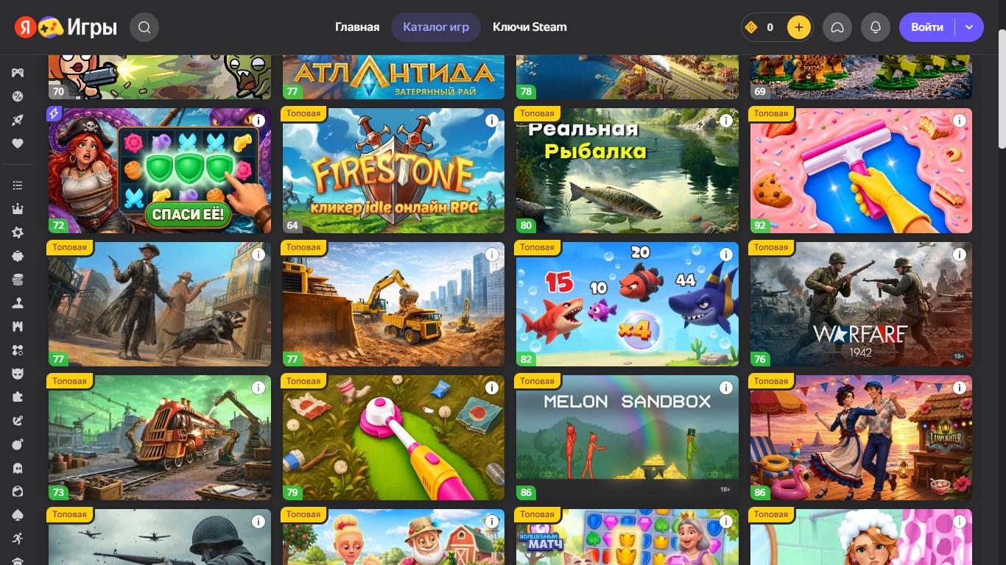Select the puzzle piece category icon
Viewport: 1006px width, 565px height.
(x=18, y=397)
